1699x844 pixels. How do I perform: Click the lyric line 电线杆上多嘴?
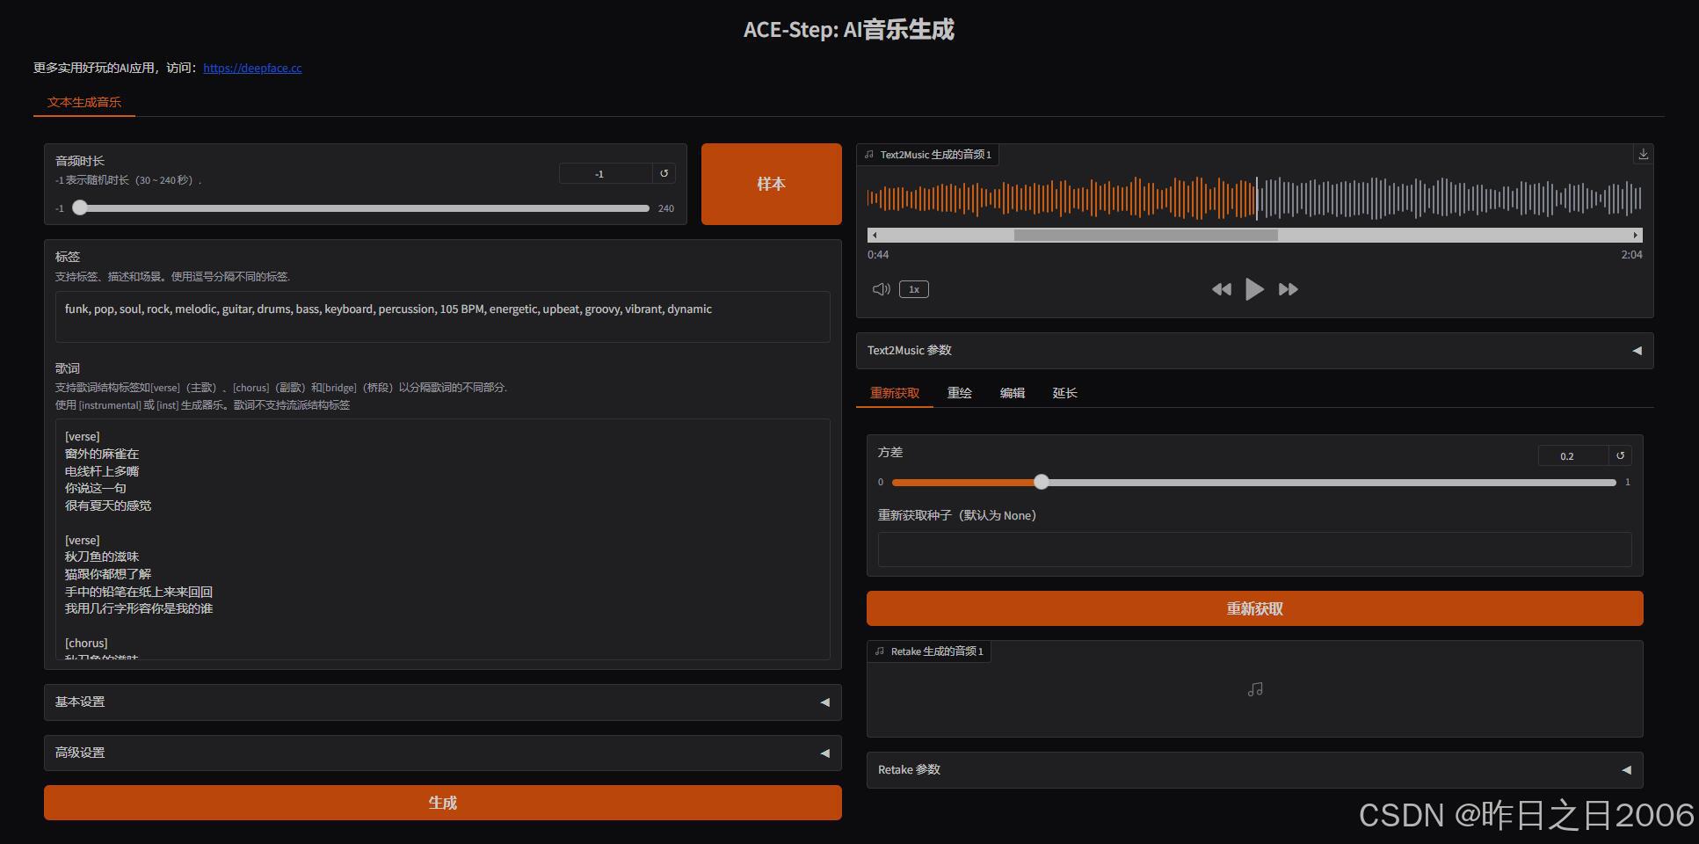point(102,471)
